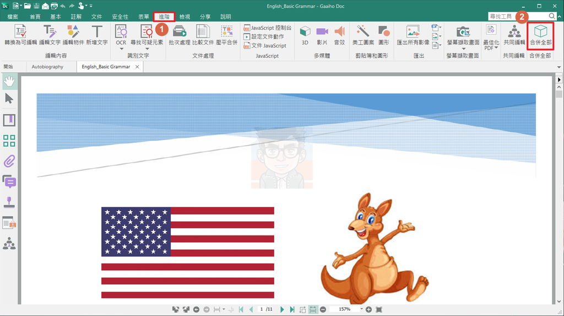The height and width of the screenshot is (316, 564).
Task: Switch to the 註解 annotation tab
Action: (76, 17)
